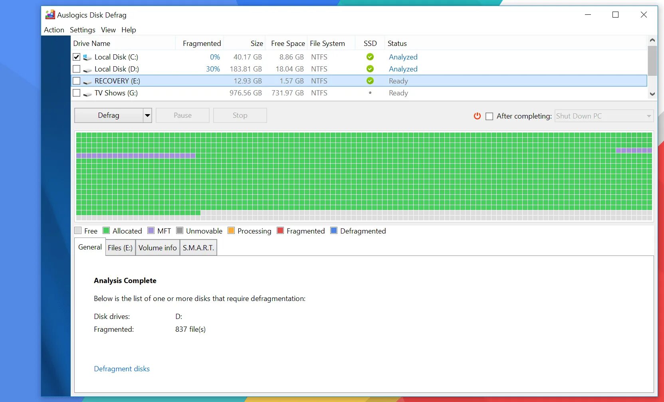The width and height of the screenshot is (664, 402).
Task: Click the RECOVERY (E:) drive icon
Action: pyautogui.click(x=87, y=81)
